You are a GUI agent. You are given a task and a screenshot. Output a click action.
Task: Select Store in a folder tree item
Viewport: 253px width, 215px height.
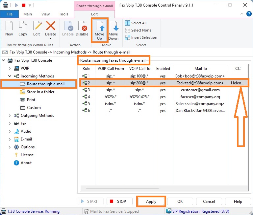pos(40,92)
